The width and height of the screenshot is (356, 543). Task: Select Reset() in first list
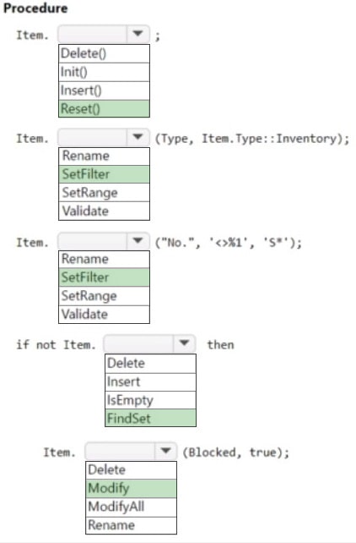pos(104,109)
